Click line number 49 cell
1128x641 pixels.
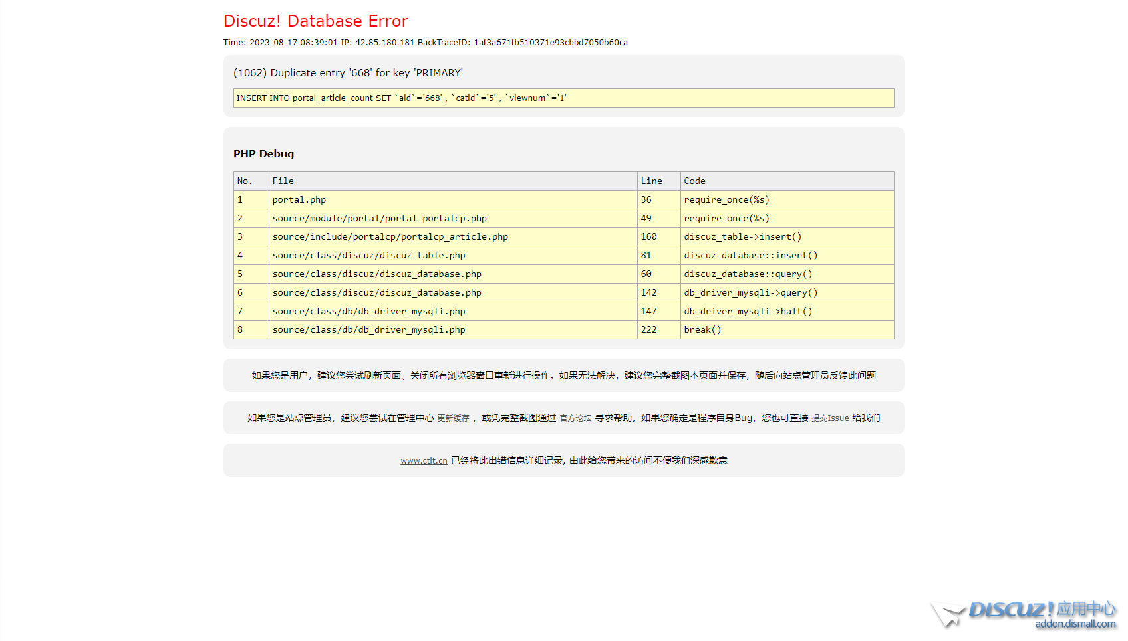pos(658,219)
